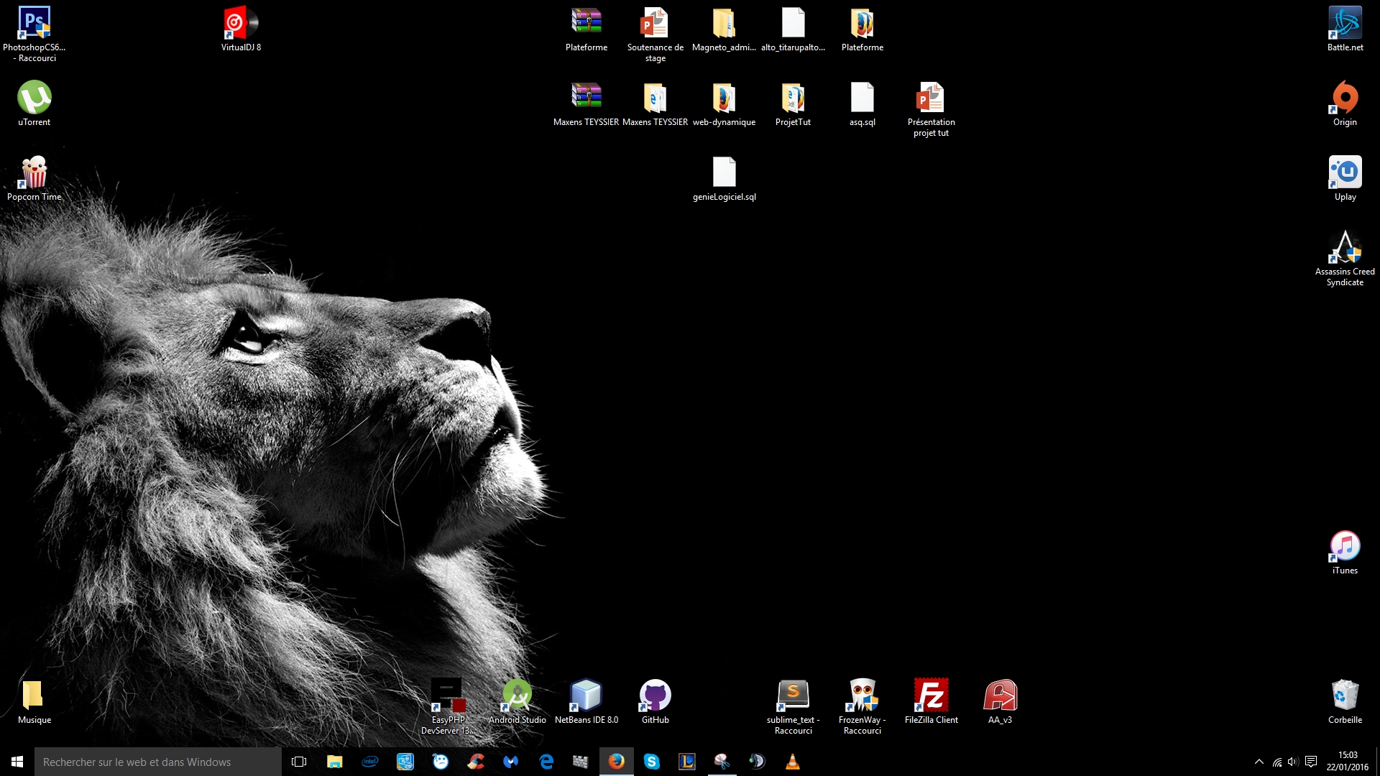The image size is (1380, 776).
Task: Launch CCleaner from the taskbar
Action: click(x=475, y=762)
